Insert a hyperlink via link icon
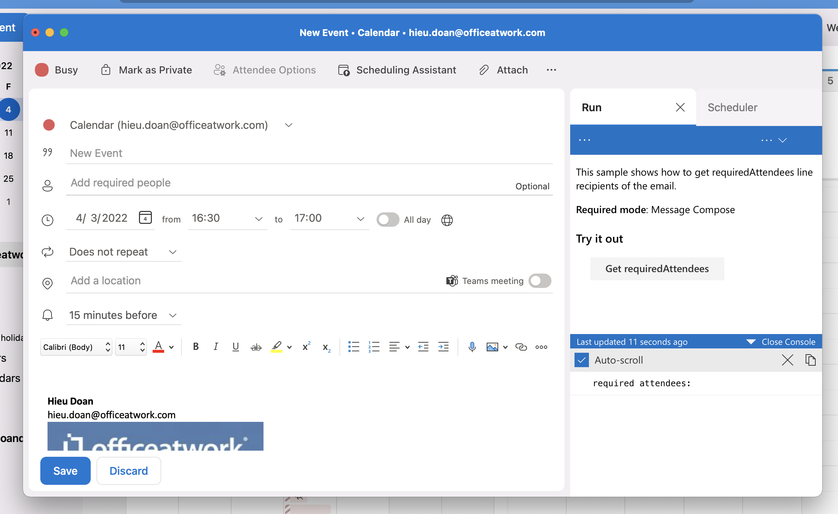This screenshot has height=514, width=838. (521, 347)
